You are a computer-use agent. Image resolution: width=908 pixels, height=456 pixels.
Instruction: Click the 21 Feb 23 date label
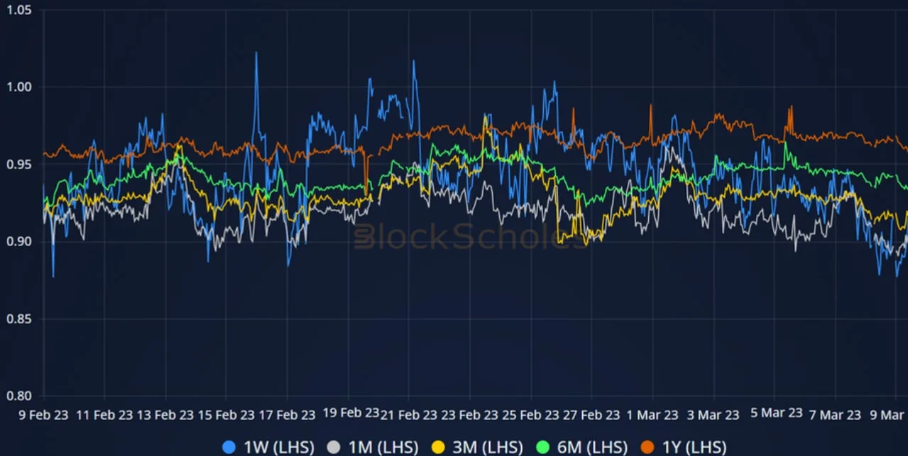pyautogui.click(x=409, y=415)
